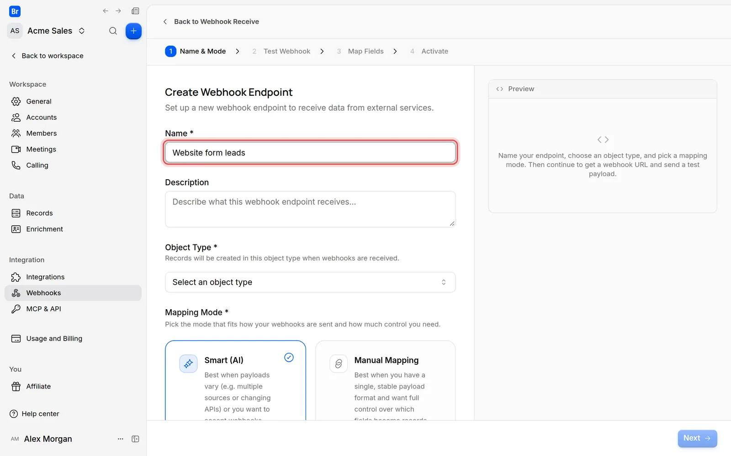Select the Test Webhook step
Screen dimensions: 731x456
tap(281, 51)
